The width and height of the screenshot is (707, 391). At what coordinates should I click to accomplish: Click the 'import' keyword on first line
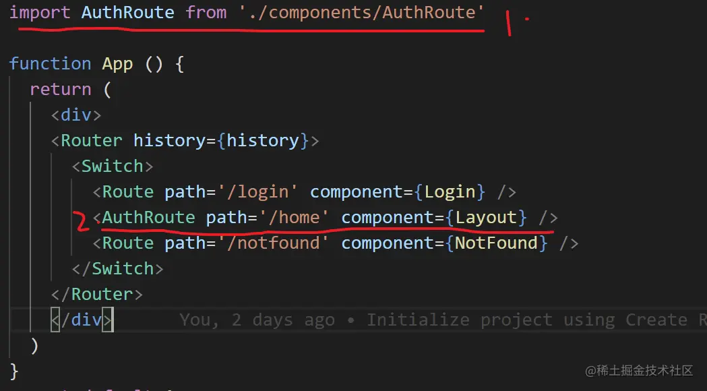40,13
